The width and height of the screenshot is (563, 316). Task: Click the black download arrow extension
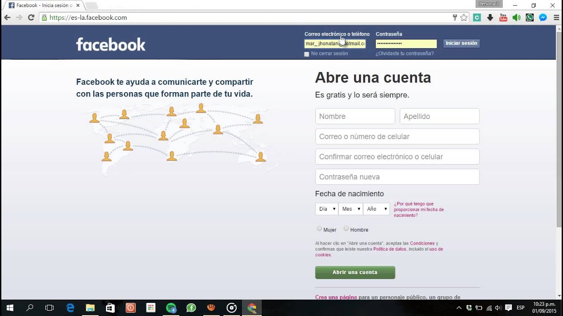click(x=490, y=18)
